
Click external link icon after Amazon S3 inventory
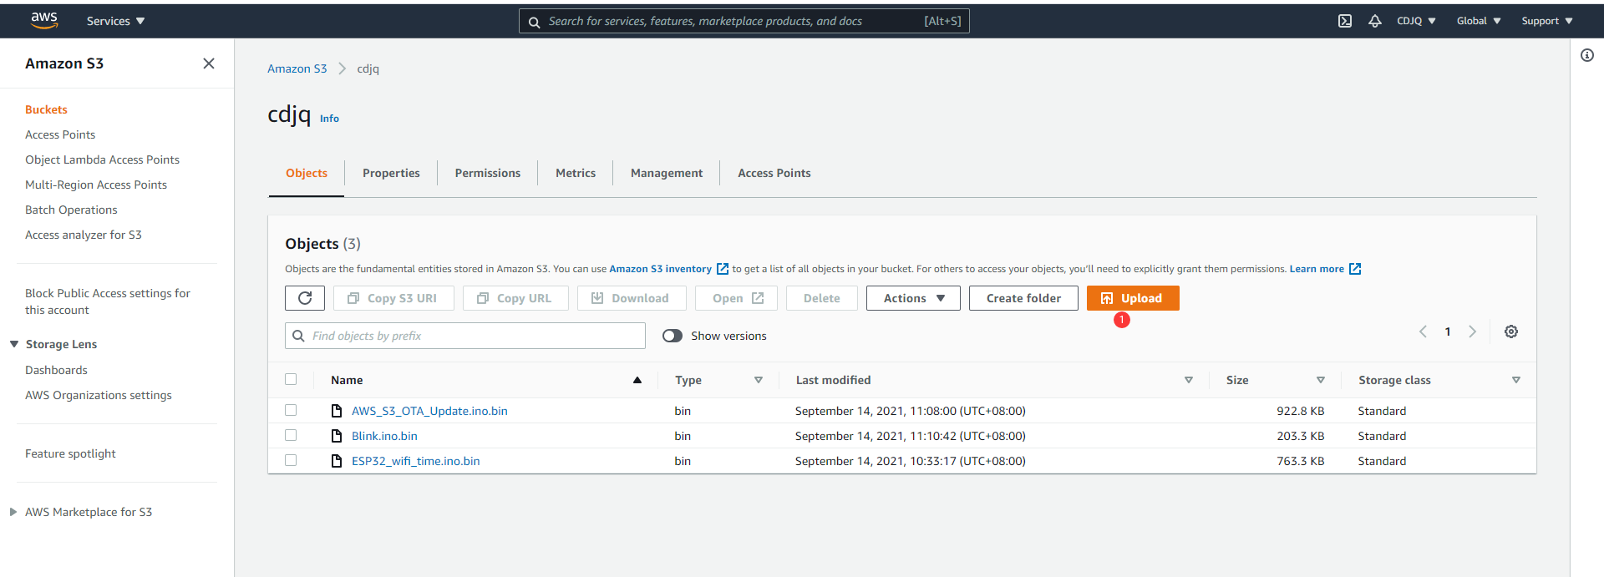[x=723, y=269]
